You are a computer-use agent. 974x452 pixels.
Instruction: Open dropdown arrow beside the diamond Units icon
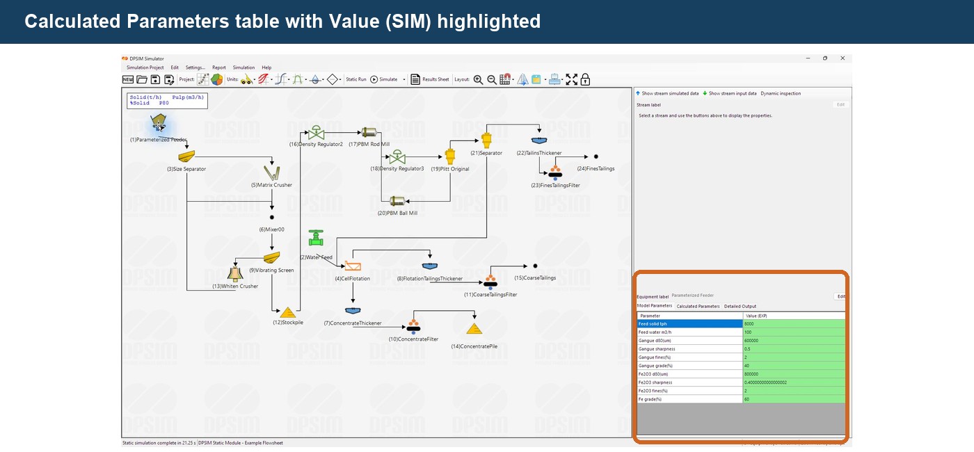pyautogui.click(x=341, y=79)
